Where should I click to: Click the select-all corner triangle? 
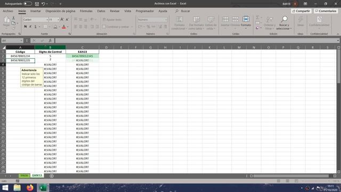point(4,47)
